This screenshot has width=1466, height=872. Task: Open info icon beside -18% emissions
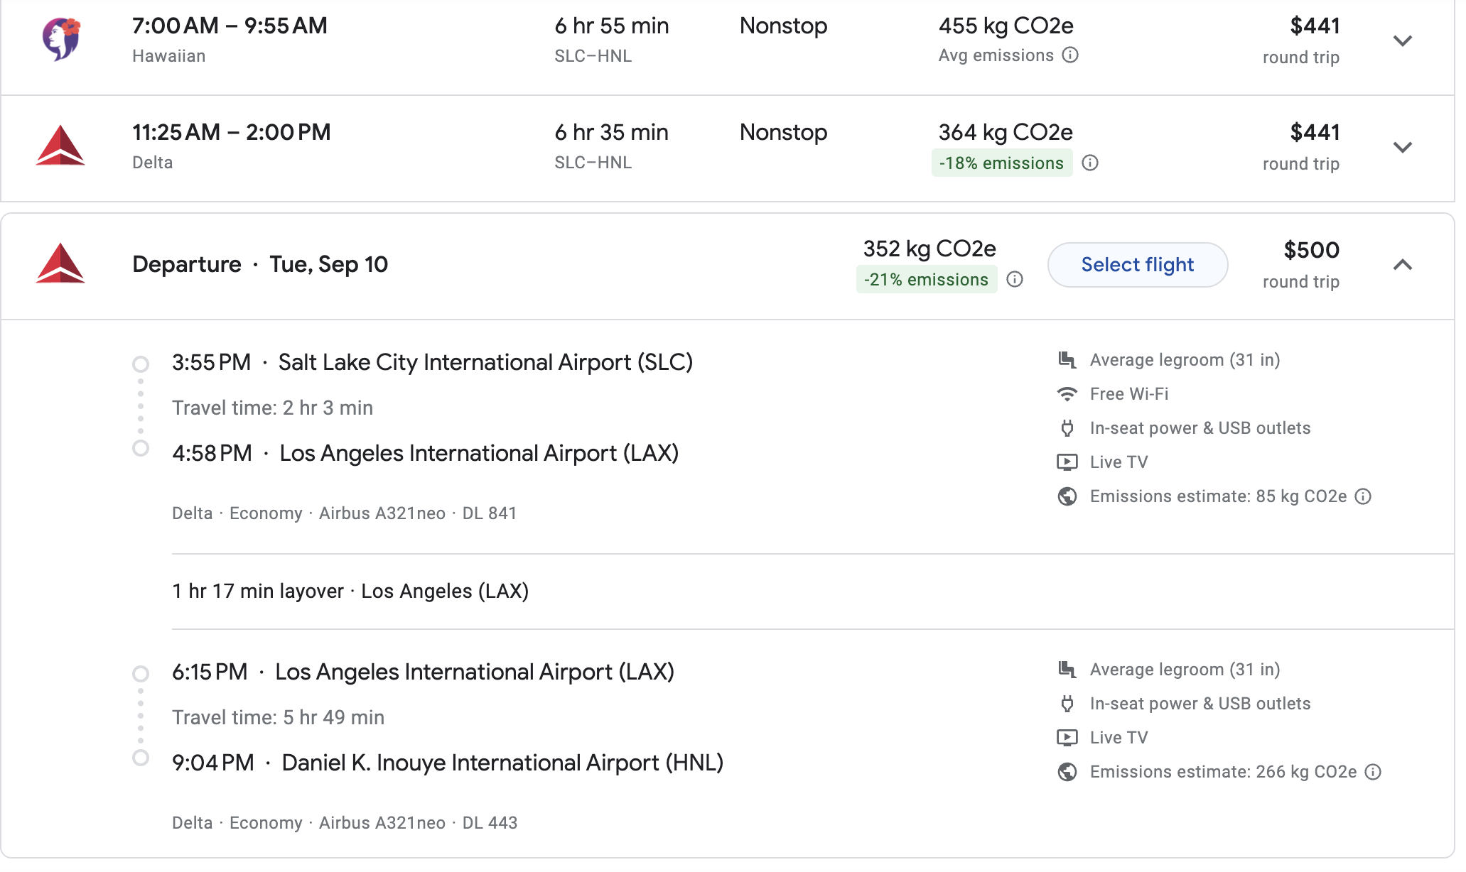tap(1090, 163)
